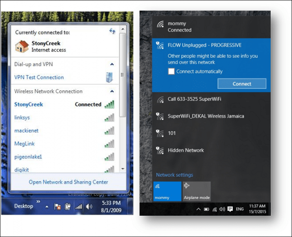The height and width of the screenshot is (237, 292).
Task: Click the refresh network list icon
Action: 112,31
